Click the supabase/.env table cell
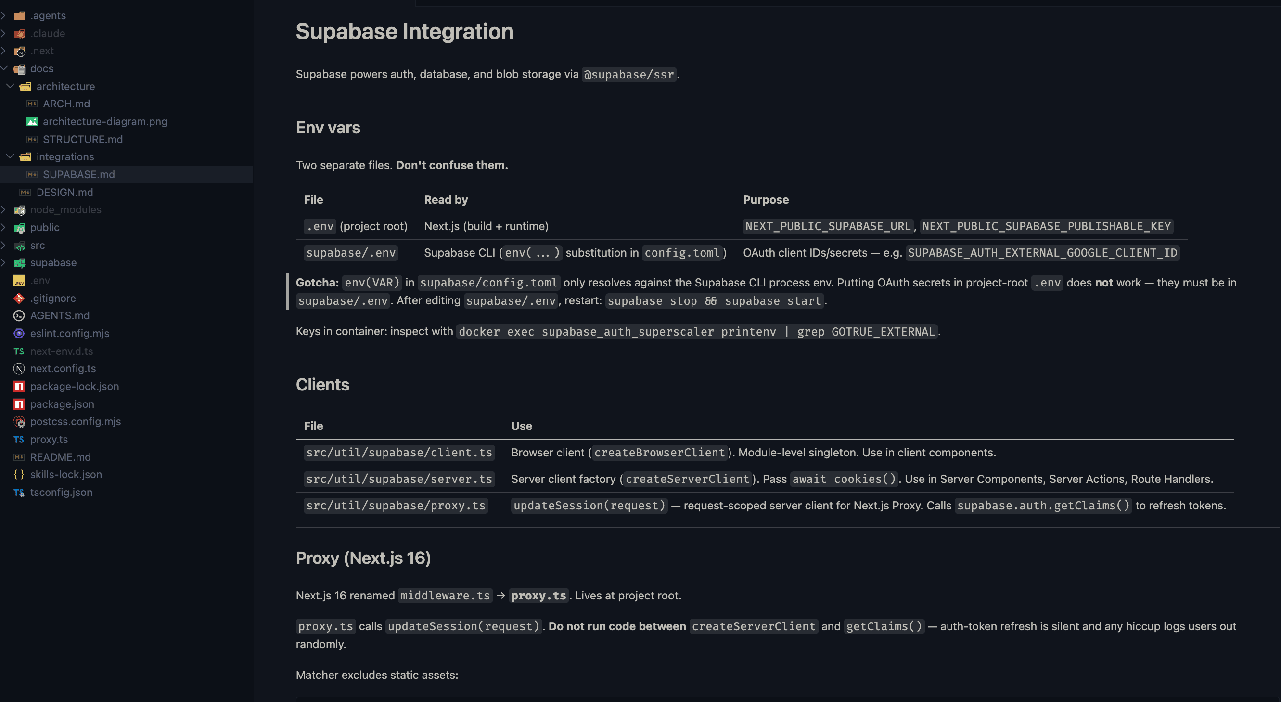Screen dimensions: 1281x702 (351, 253)
